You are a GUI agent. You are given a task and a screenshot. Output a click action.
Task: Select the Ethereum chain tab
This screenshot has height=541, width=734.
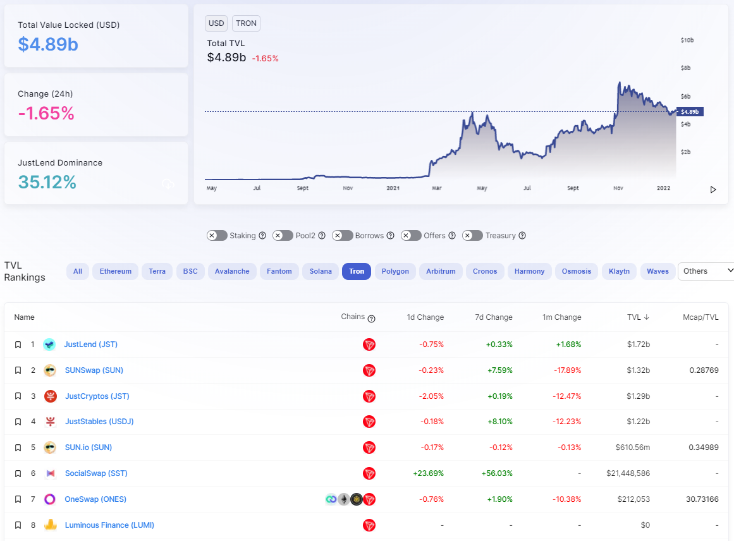pos(115,271)
